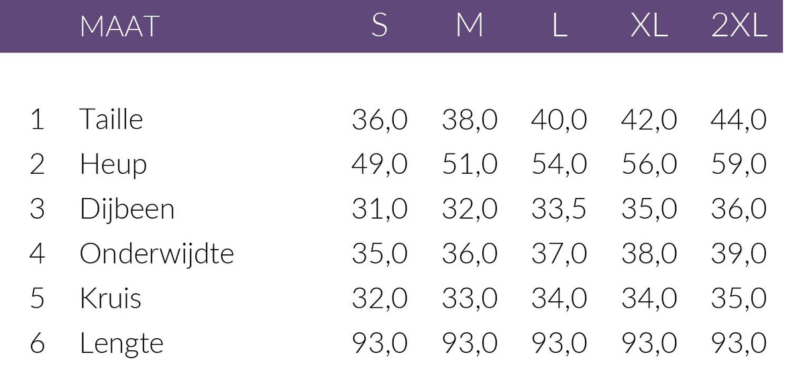The width and height of the screenshot is (805, 365).
Task: Click the Kruis value 33,0 for M
Action: (470, 299)
